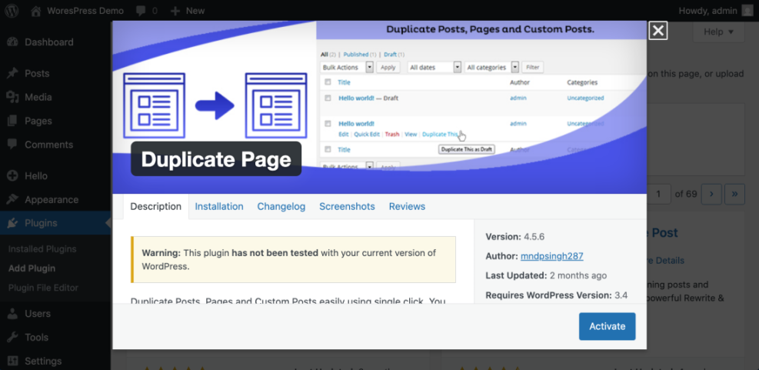Click Howdy, admin account menu
Image resolution: width=759 pixels, height=370 pixels.
coord(709,11)
